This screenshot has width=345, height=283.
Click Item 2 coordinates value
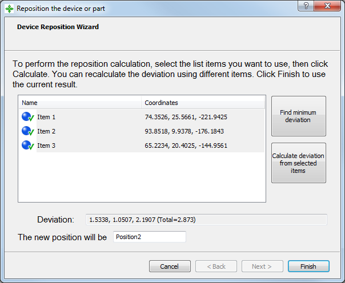pyautogui.click(x=184, y=131)
